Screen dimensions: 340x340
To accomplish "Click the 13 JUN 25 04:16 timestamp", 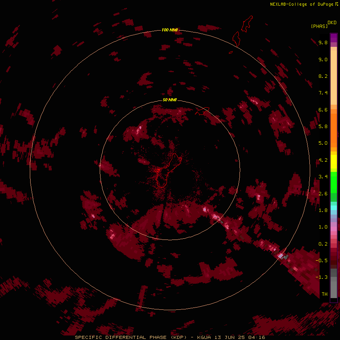I will pos(240,337).
